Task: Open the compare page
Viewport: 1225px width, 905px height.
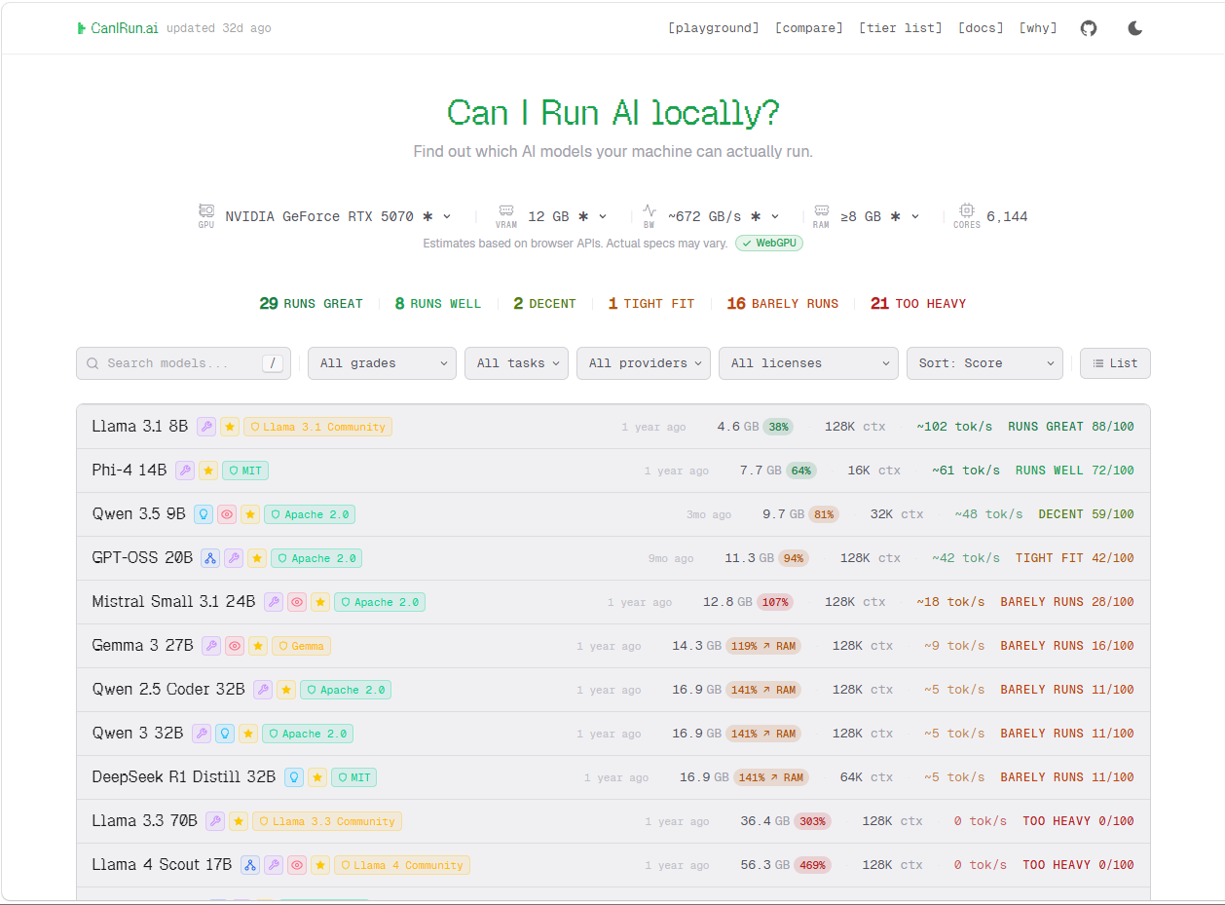Action: (x=809, y=28)
